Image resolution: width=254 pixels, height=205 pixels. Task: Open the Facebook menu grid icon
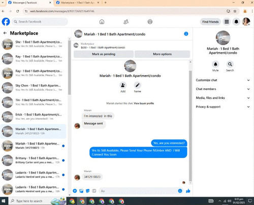tap(227, 22)
